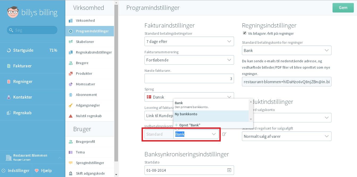The width and height of the screenshot is (357, 177).
Task: Open the calendar picker for Startdato
Action: tap(229, 170)
